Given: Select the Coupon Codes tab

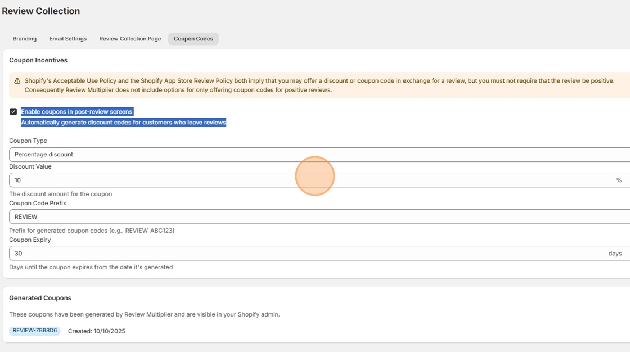Looking at the screenshot, I should (193, 38).
